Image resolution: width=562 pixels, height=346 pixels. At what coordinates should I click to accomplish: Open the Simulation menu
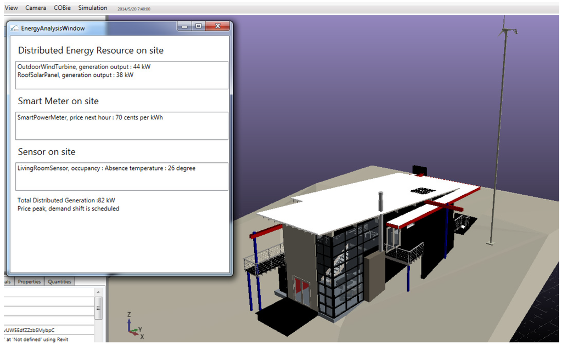point(93,8)
